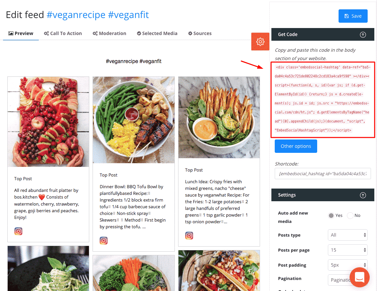Click the red fruit platter thumbnail
377x291 pixels.
[48, 122]
